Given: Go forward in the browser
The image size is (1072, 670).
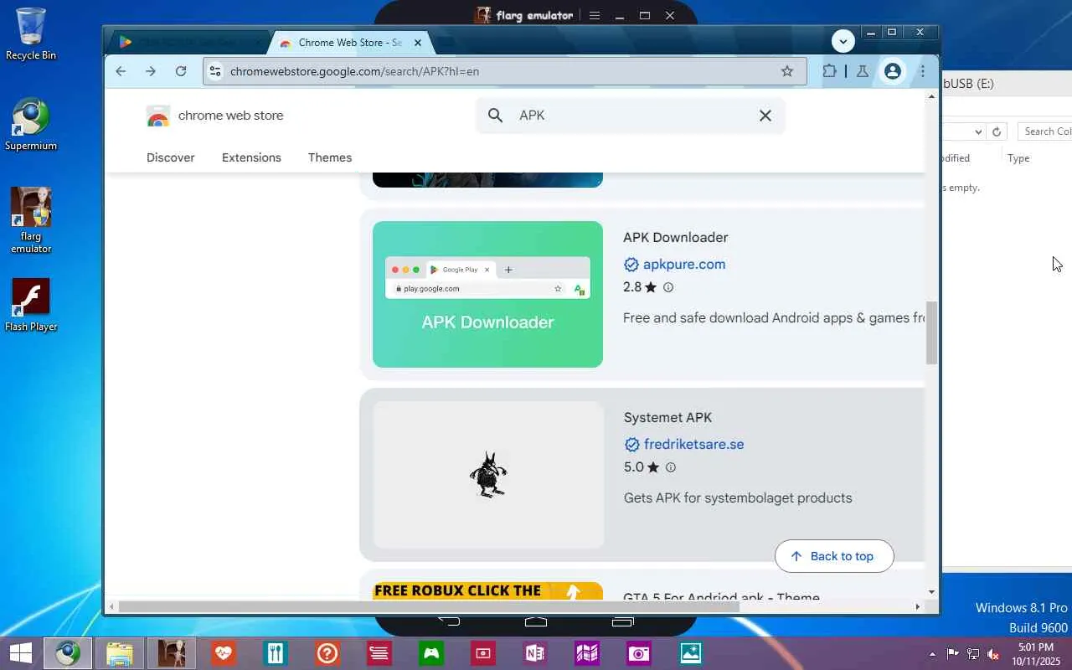Looking at the screenshot, I should [151, 71].
